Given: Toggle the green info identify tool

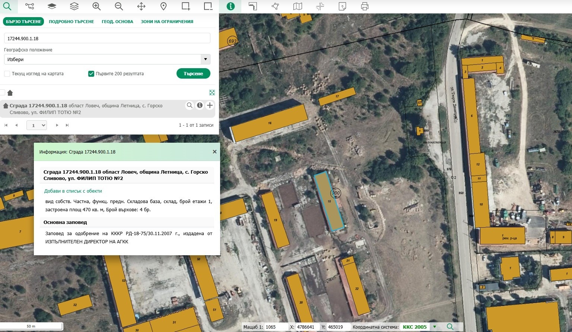Looking at the screenshot, I should [x=231, y=6].
